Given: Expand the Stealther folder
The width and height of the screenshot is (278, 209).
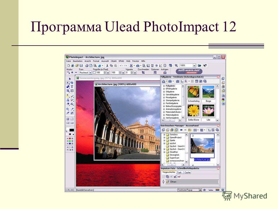Looking at the screenshot, I should click(x=164, y=152).
